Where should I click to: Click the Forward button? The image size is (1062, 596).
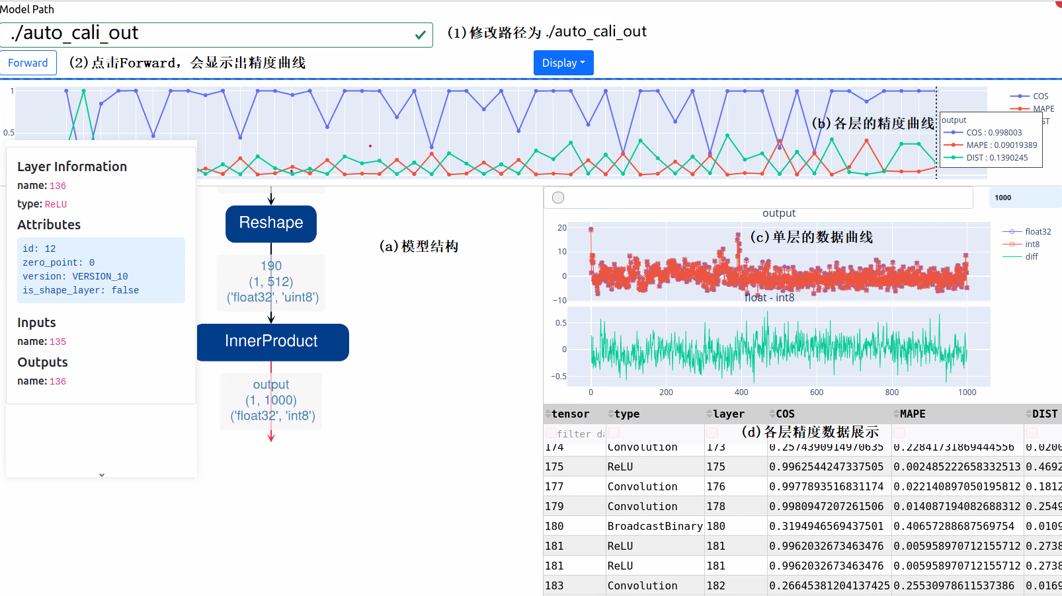pos(28,63)
